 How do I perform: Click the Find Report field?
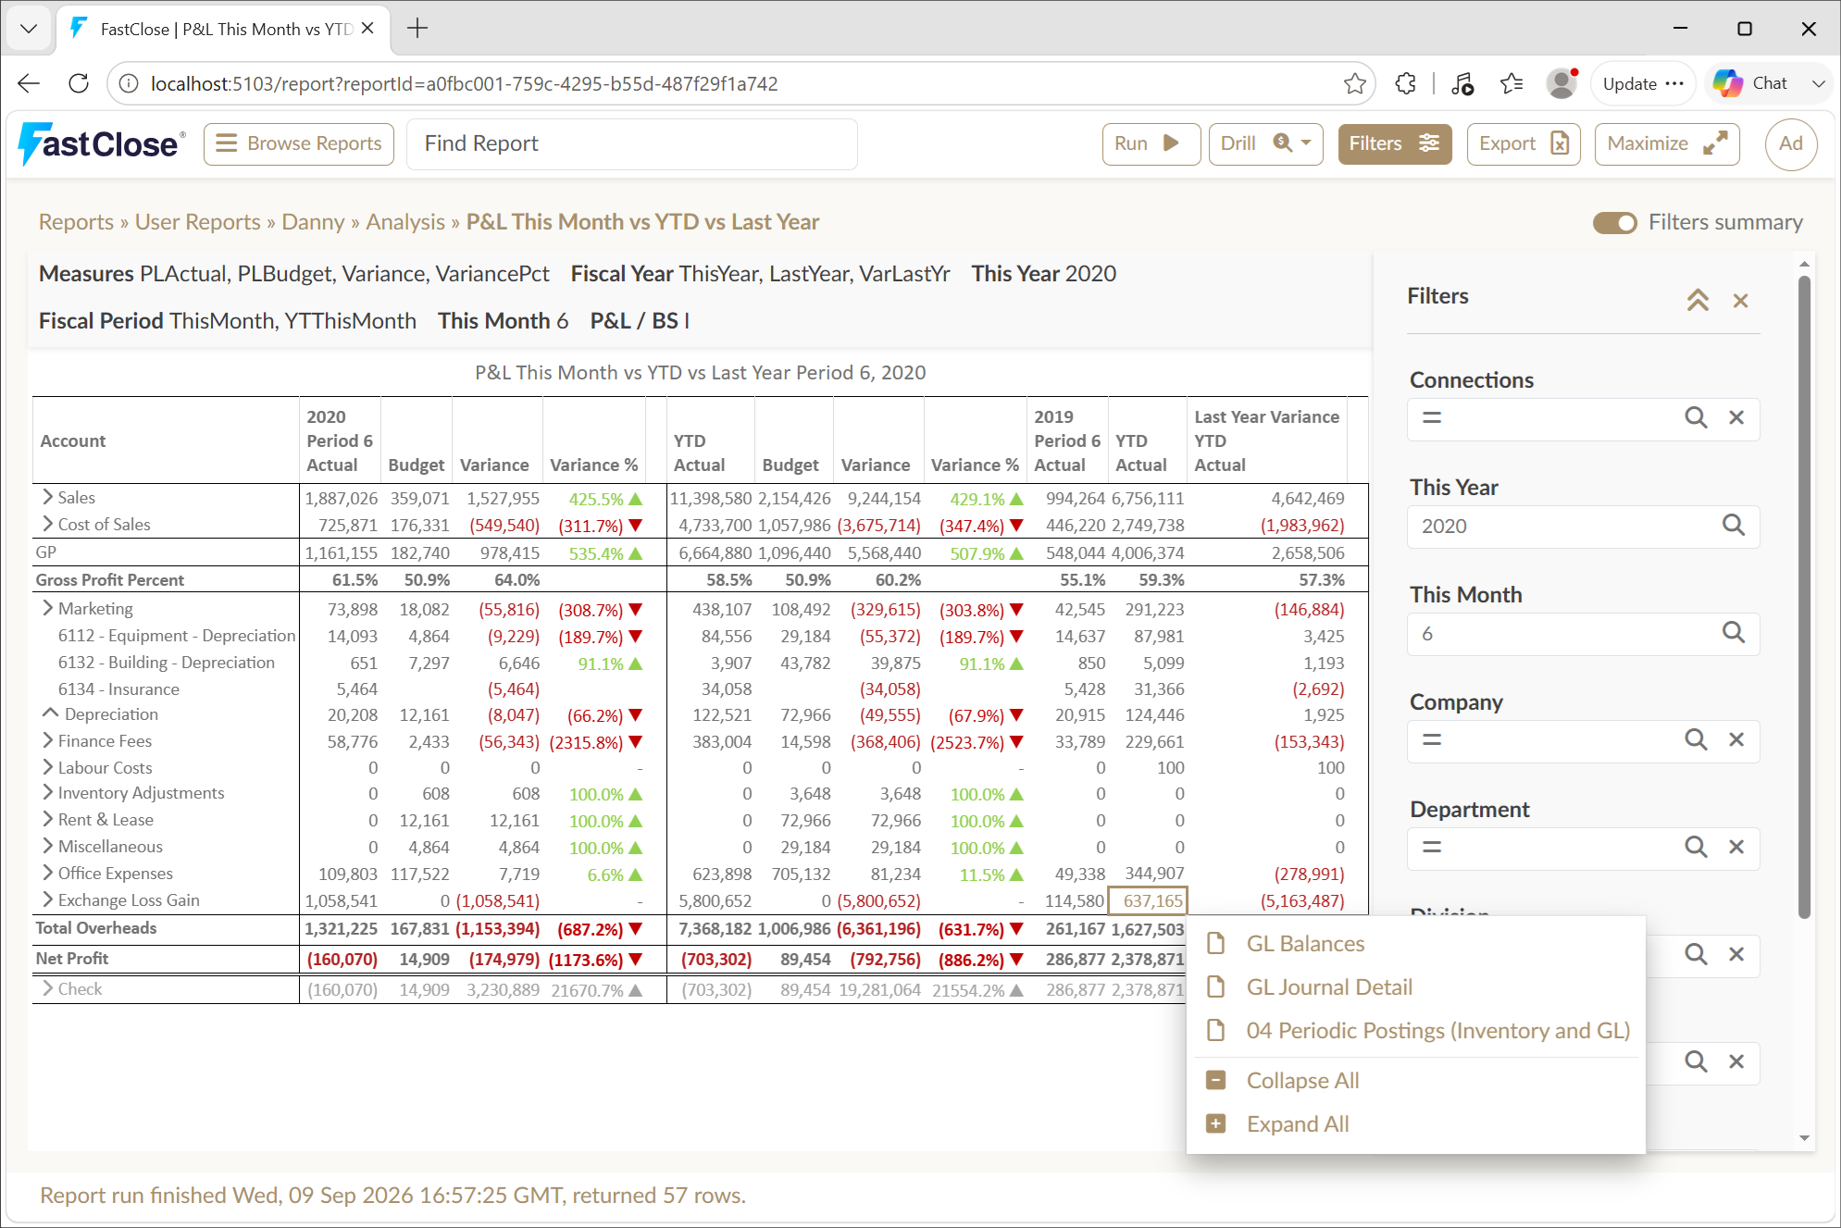pos(631,143)
